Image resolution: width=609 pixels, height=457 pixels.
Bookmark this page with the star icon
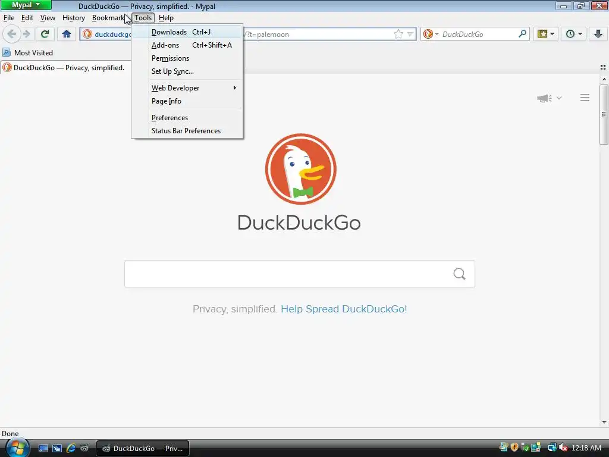(x=398, y=34)
